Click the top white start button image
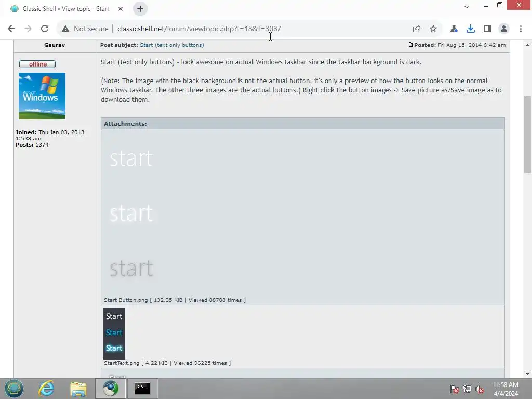Viewport: 532px width, 399px height. click(x=131, y=158)
